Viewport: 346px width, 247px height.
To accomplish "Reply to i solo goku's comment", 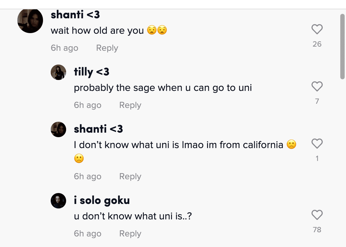I will click(130, 234).
